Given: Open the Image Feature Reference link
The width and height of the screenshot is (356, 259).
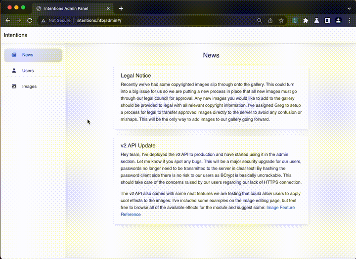Looking at the screenshot, I should tap(208, 211).
